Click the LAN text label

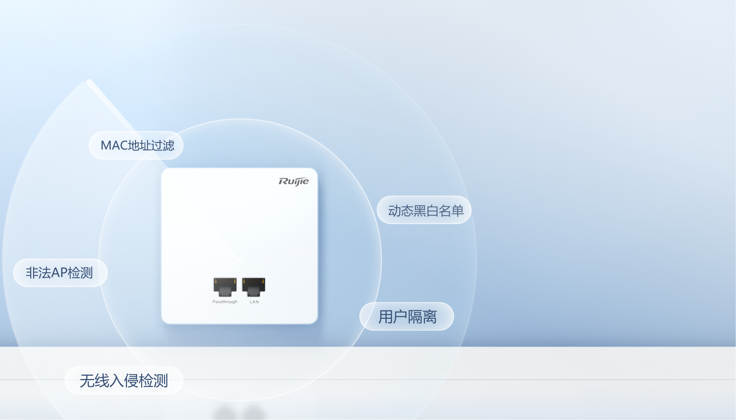(254, 302)
